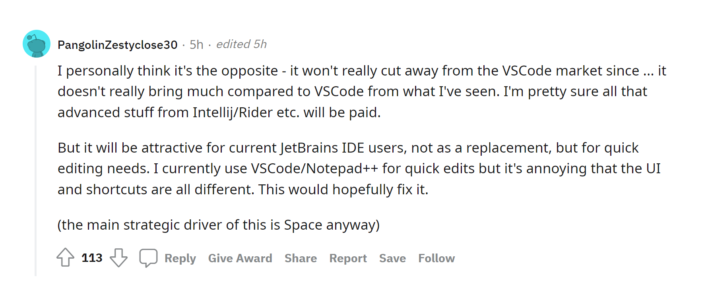
Task: Click the speech bubble reply icon
Action: tap(148, 258)
